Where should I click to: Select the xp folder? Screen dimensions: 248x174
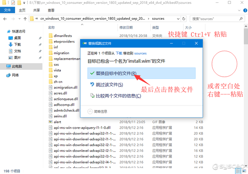(x=56, y=76)
